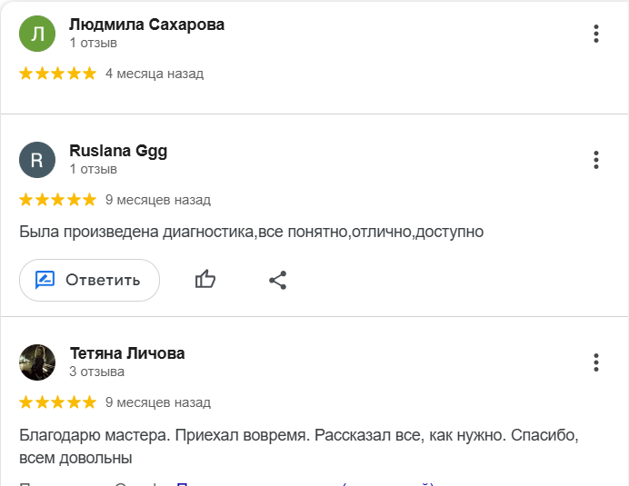
Task: Click "3 отзыва" under Тетяна Личова
Action: pos(96,372)
